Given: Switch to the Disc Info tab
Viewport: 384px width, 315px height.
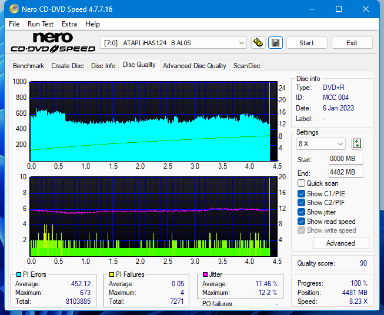Looking at the screenshot, I should click(103, 66).
